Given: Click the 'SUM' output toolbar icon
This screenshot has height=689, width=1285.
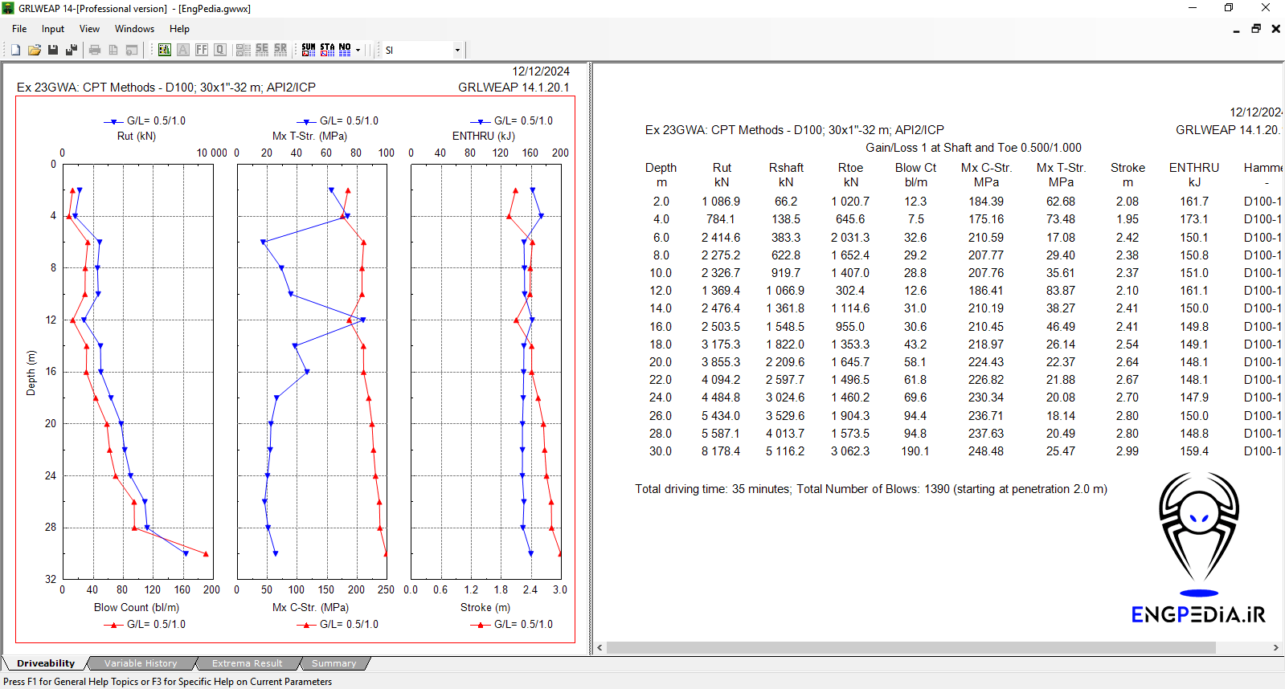Looking at the screenshot, I should 309,50.
